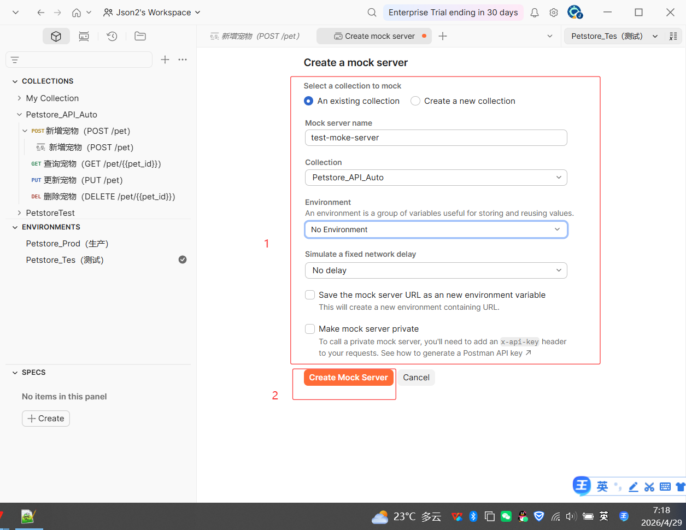Open the settings gear icon
Screen dimensions: 686x530
[x=554, y=13]
